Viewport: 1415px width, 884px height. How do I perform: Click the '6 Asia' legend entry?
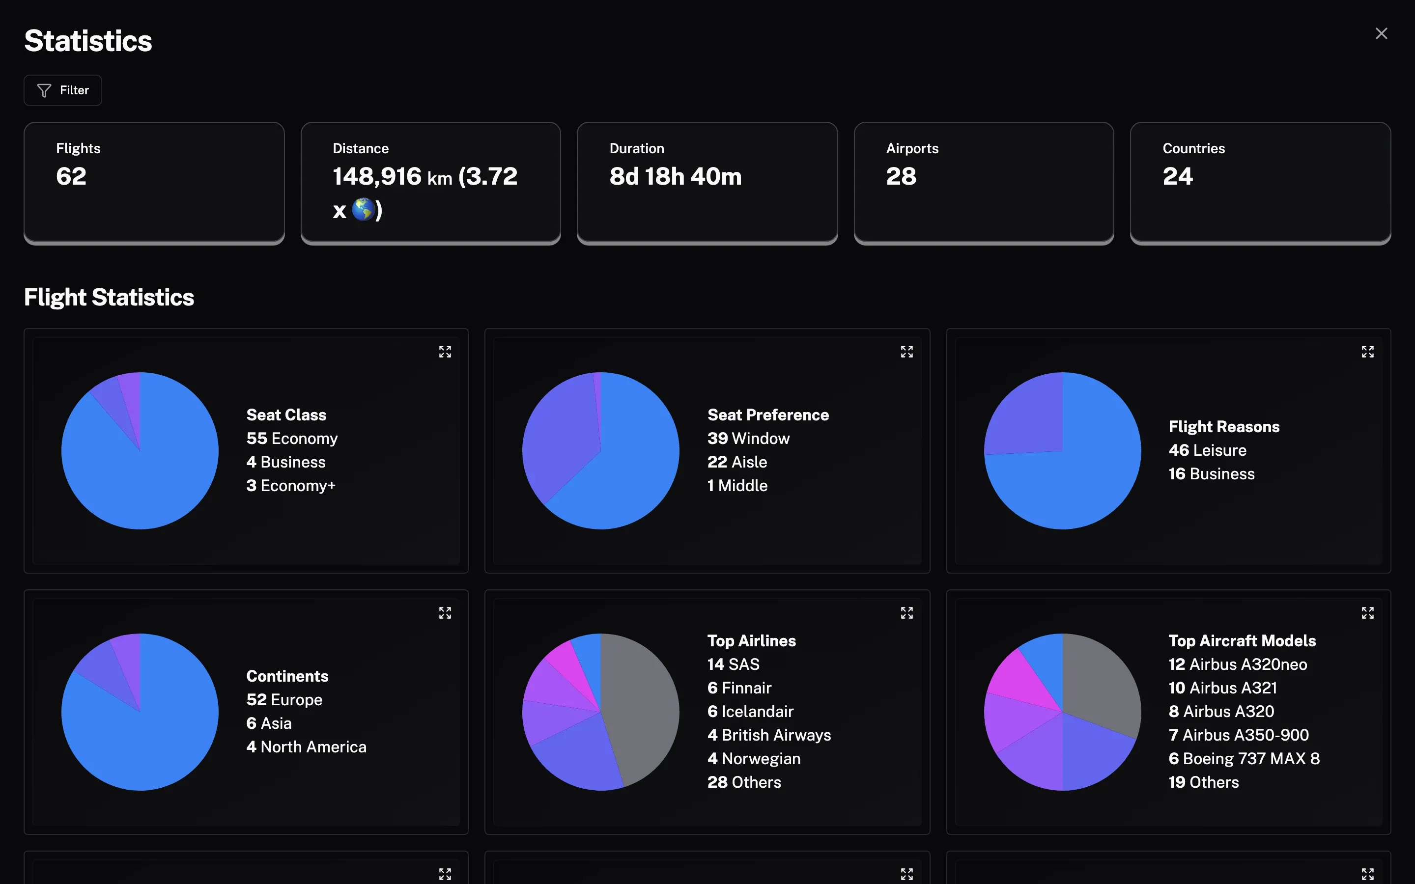pos(269,723)
